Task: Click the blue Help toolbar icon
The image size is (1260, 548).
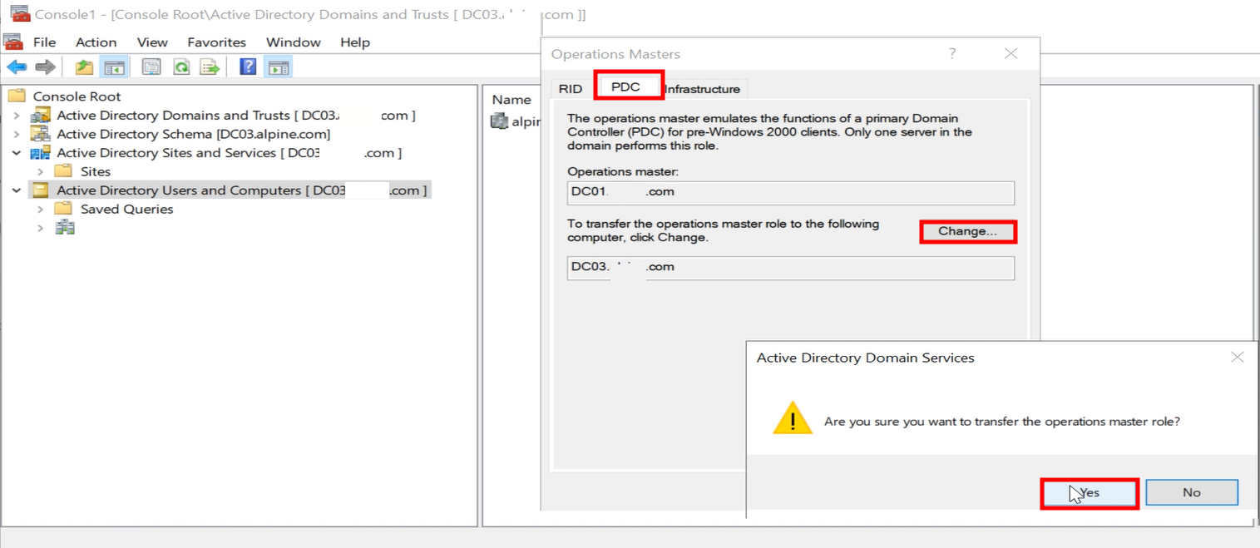Action: click(248, 67)
